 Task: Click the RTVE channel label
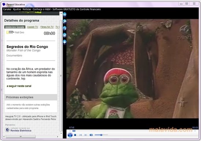click(72, 128)
